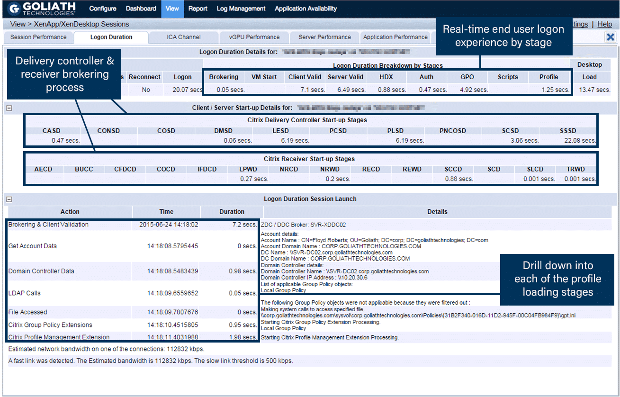Image resolution: width=620 pixels, height=397 pixels.
Task: Switch to the Session Performance tab
Action: point(38,37)
